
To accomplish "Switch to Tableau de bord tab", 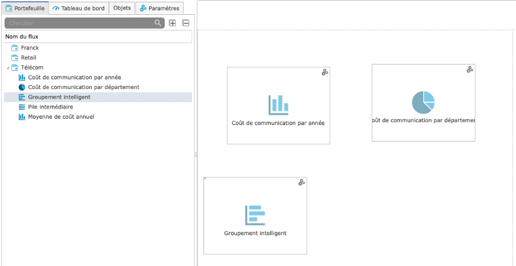I will (x=78, y=8).
